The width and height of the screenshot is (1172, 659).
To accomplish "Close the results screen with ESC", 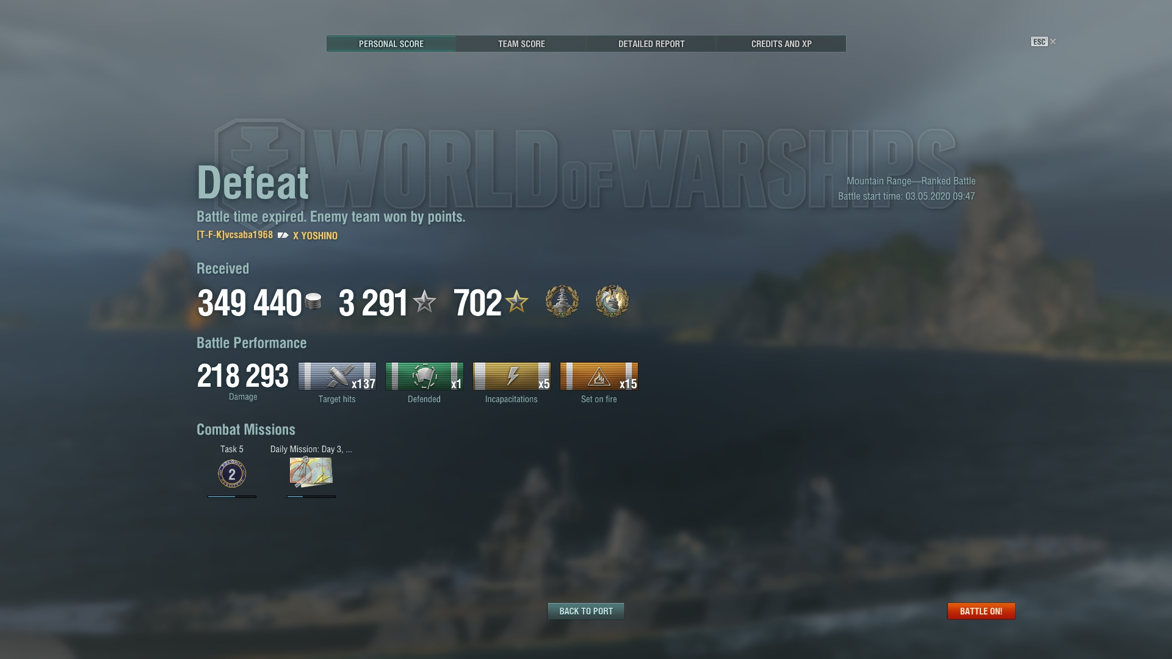I will coord(1043,41).
